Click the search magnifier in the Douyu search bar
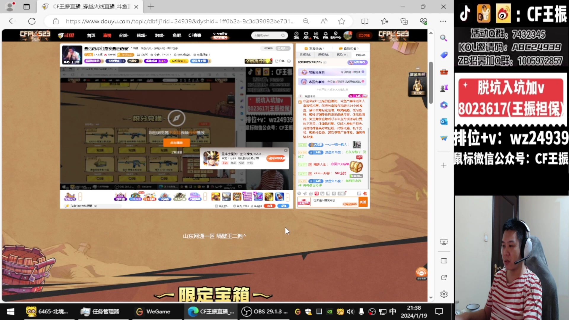The height and width of the screenshot is (320, 569). coord(283,35)
